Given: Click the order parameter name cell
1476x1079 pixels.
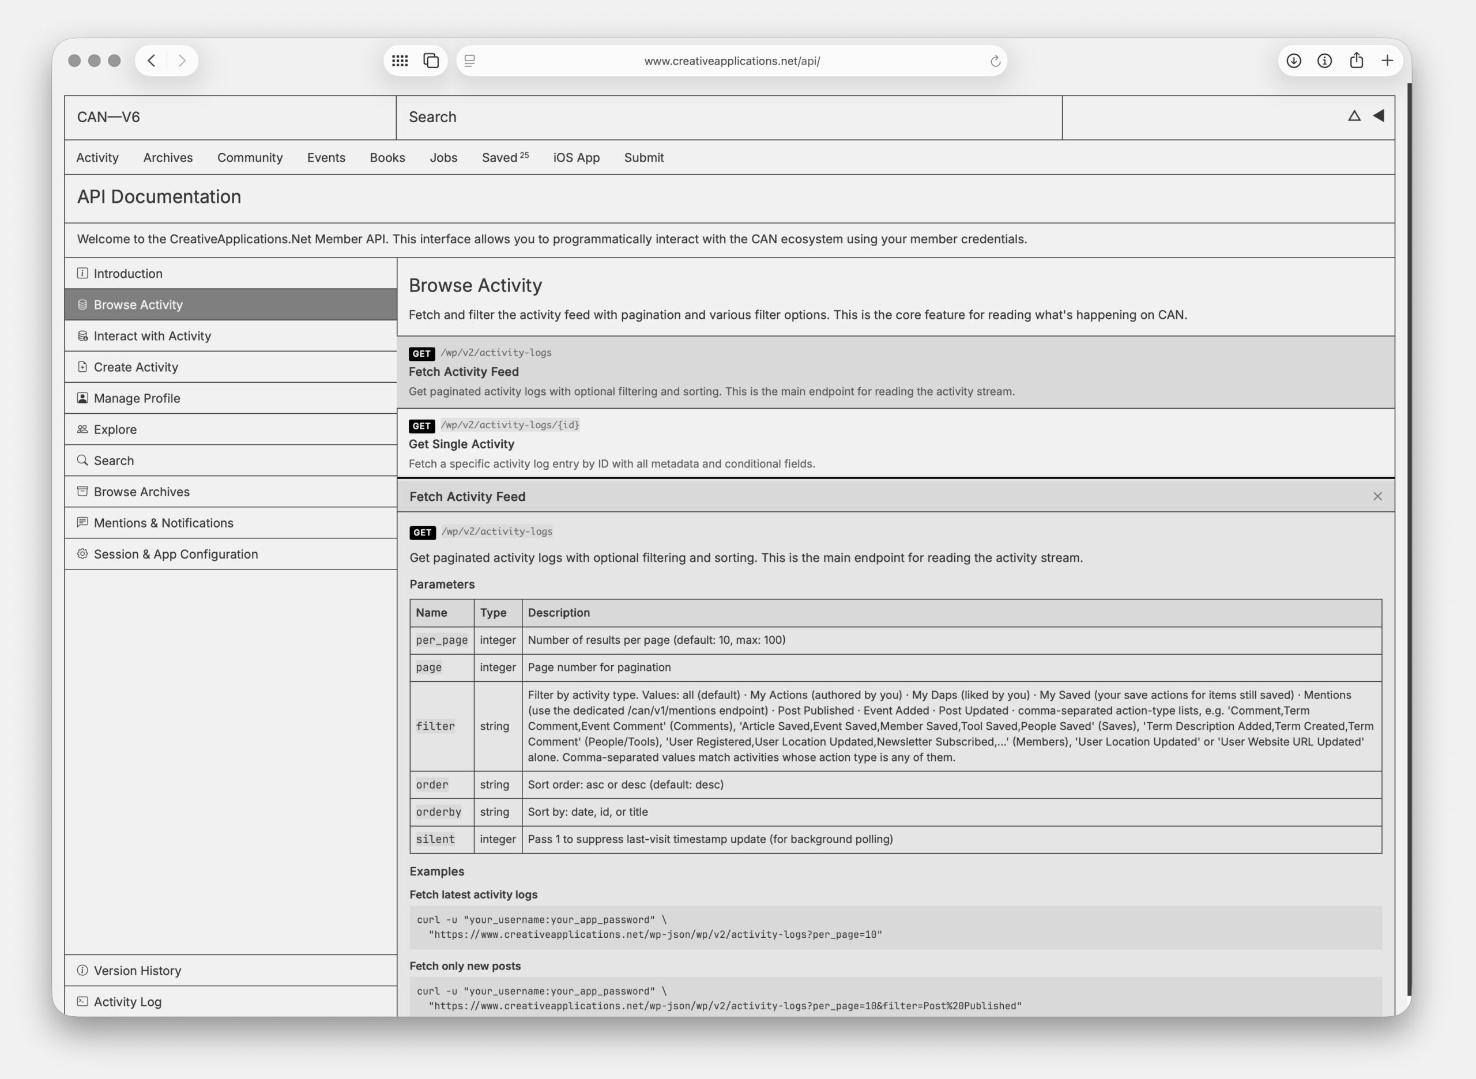Looking at the screenshot, I should click(442, 784).
